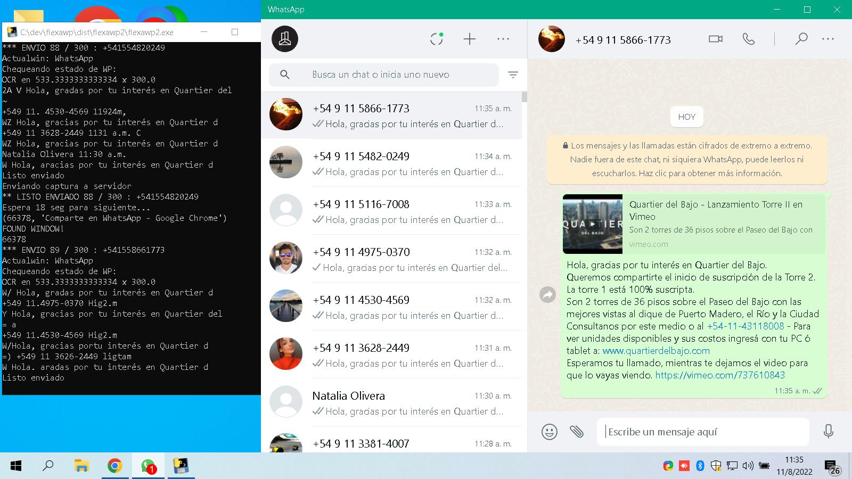Open the Natalia Olivera chat
This screenshot has height=479, width=852.
coord(391,402)
